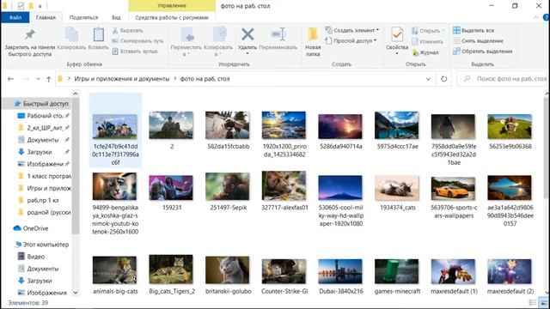550x309 pixels.
Task: Click the Back navigation arrow
Action: click(x=11, y=79)
